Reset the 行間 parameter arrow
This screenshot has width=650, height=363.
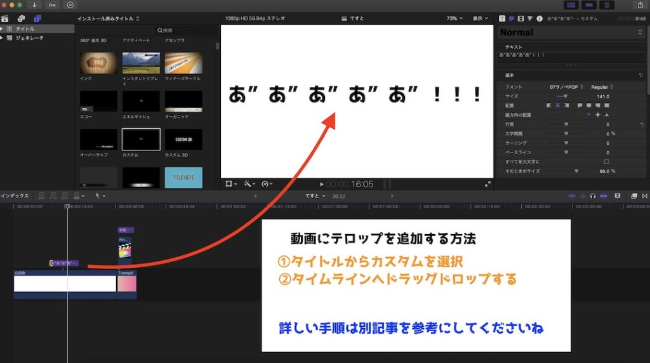click(x=642, y=124)
